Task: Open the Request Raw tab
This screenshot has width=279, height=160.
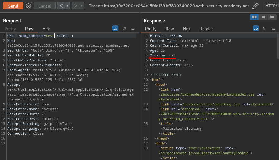Action: [x=29, y=29]
